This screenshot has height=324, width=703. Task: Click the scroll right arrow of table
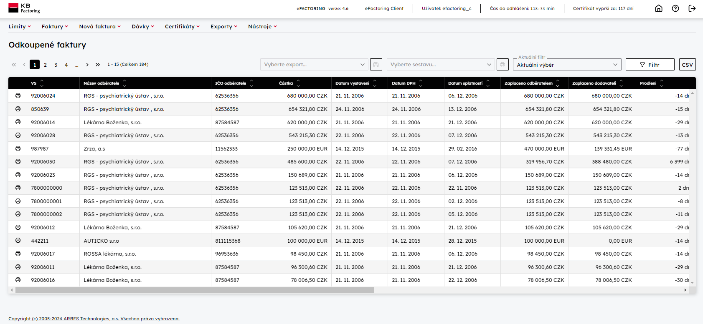[685, 290]
